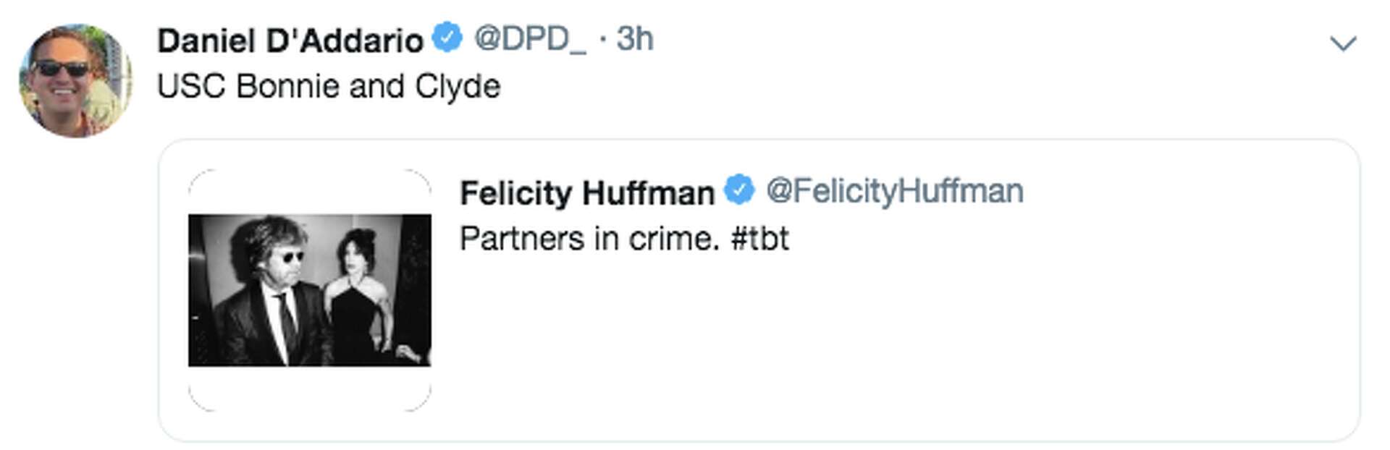The image size is (1390, 450).
Task: Open the tweet options chevron menu
Action: (1343, 44)
